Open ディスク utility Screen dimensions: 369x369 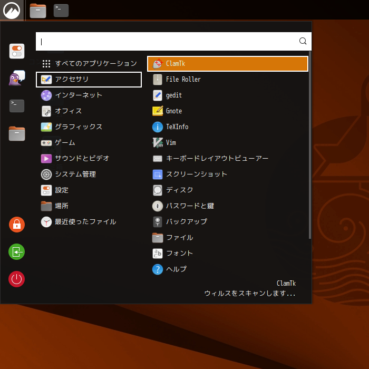tap(228, 190)
